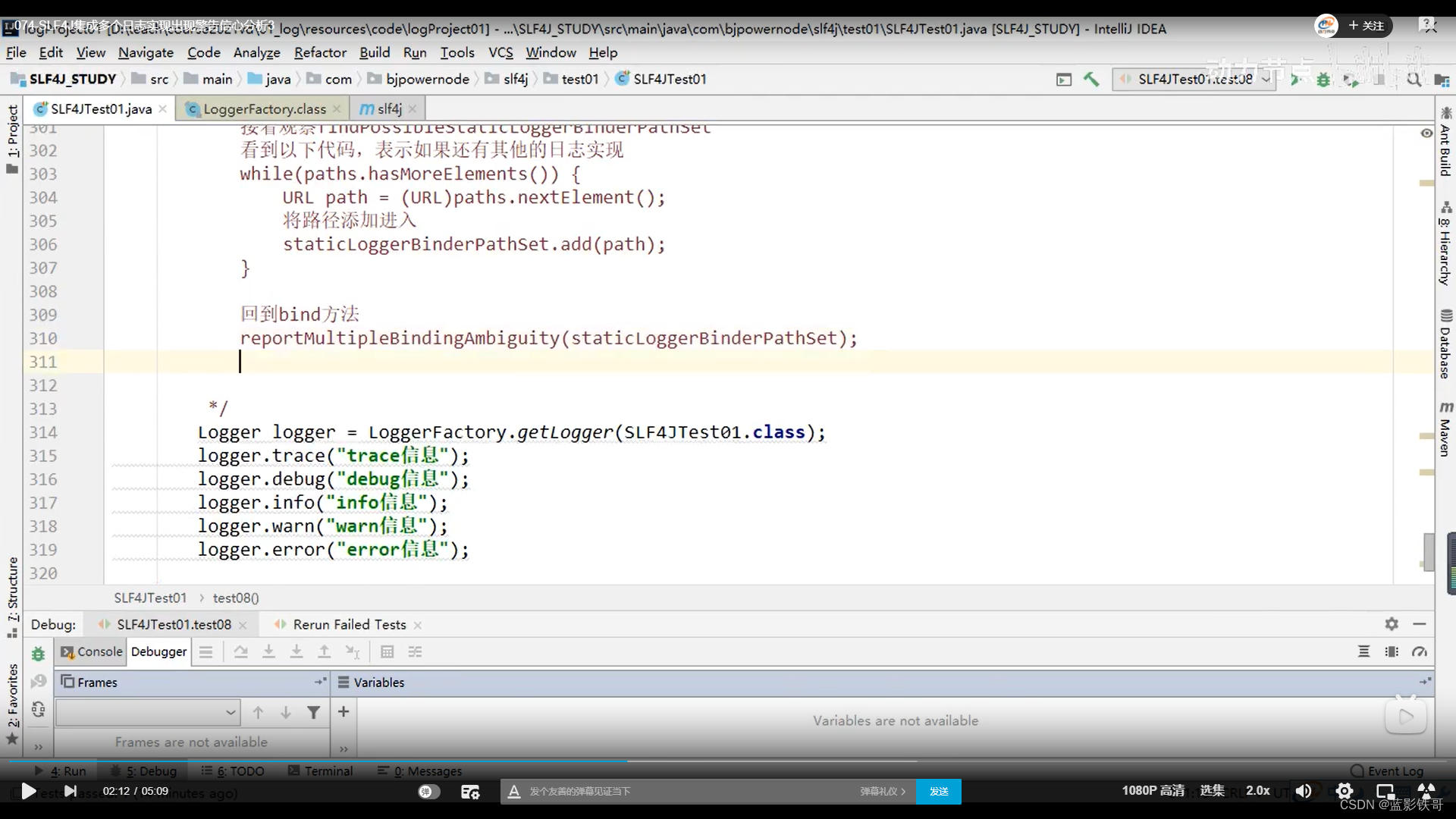Image resolution: width=1456 pixels, height=819 pixels.
Task: Click the Trace Current Stream Chain icon
Action: pyautogui.click(x=415, y=651)
